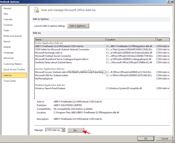The height and width of the screenshot is (143, 175).
Task: Sort add-ins by Location column header
Action: [x=131, y=40]
